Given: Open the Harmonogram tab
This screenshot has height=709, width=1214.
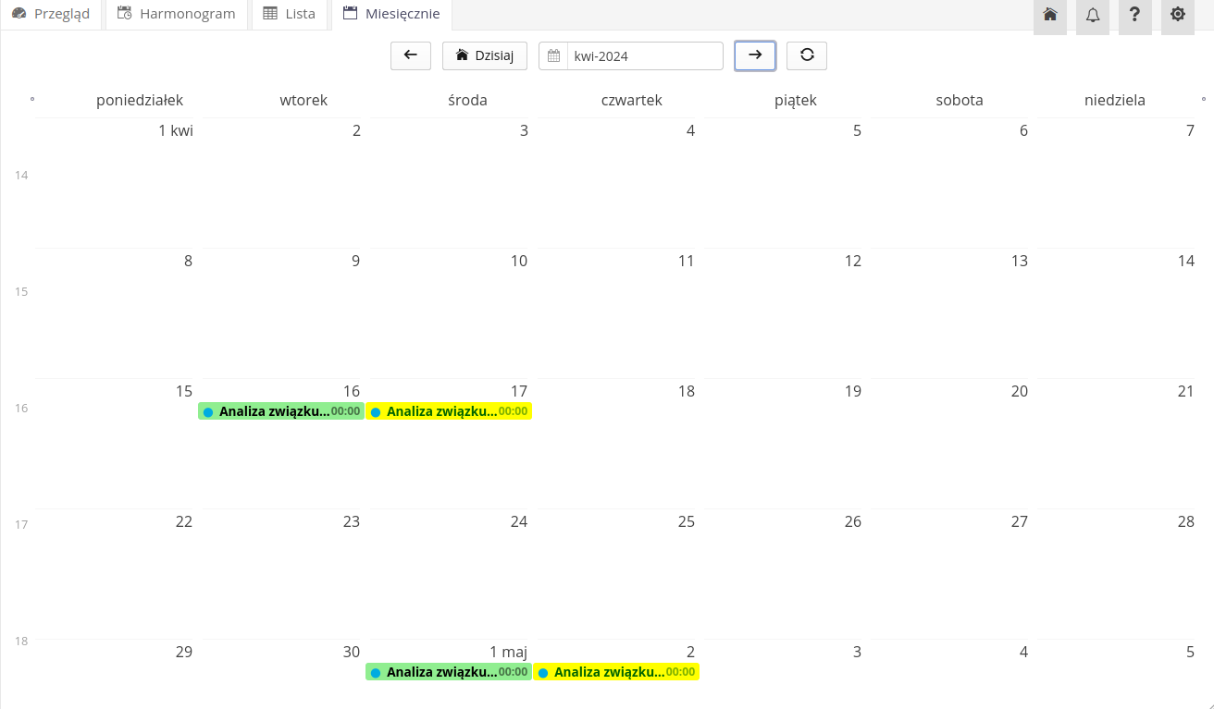Looking at the screenshot, I should pyautogui.click(x=177, y=14).
